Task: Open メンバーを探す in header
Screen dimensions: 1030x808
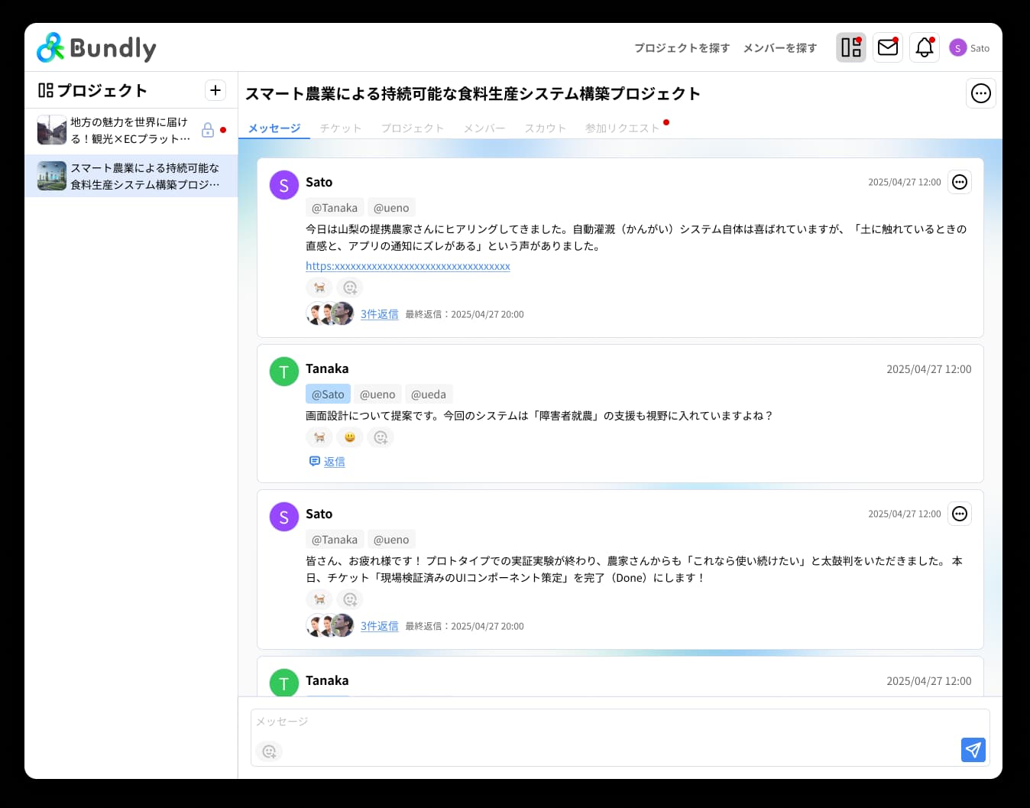Action: click(780, 47)
